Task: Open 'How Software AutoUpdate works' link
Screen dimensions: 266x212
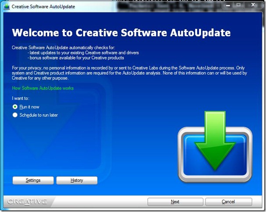Action: 43,88
